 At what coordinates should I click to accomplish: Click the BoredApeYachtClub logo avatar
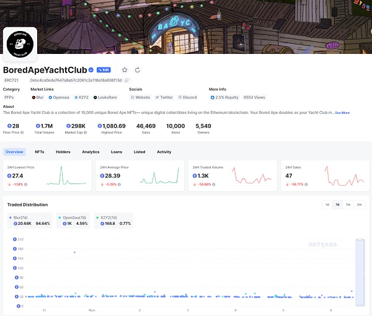[20, 45]
